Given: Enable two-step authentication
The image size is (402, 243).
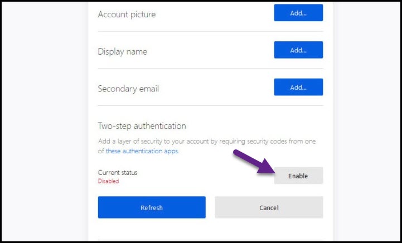Looking at the screenshot, I should pos(298,176).
